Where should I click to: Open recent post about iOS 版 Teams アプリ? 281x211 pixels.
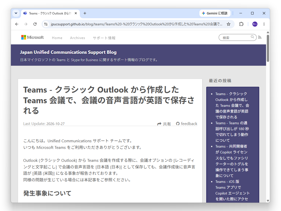coord(233,190)
